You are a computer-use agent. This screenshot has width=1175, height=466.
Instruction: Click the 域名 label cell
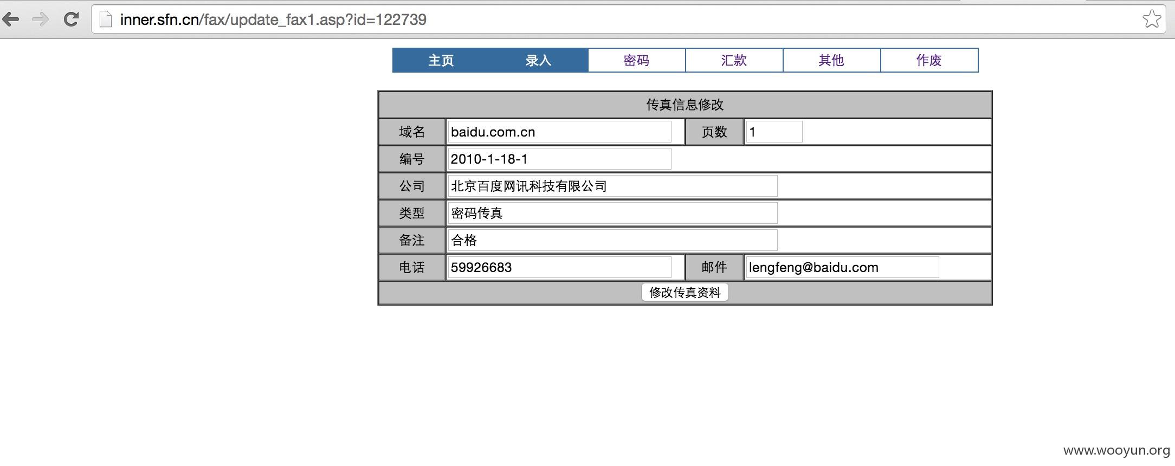412,132
